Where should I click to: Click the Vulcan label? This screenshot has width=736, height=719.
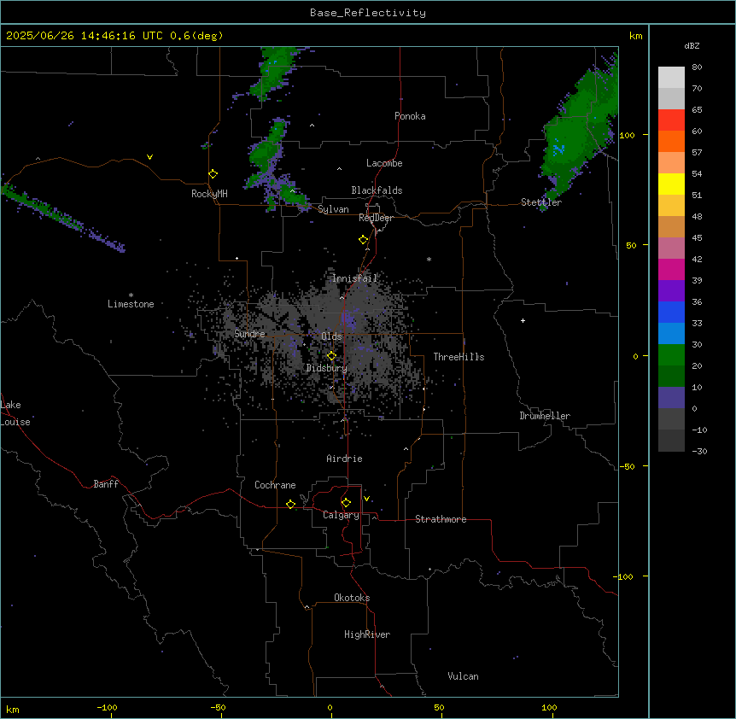point(463,676)
